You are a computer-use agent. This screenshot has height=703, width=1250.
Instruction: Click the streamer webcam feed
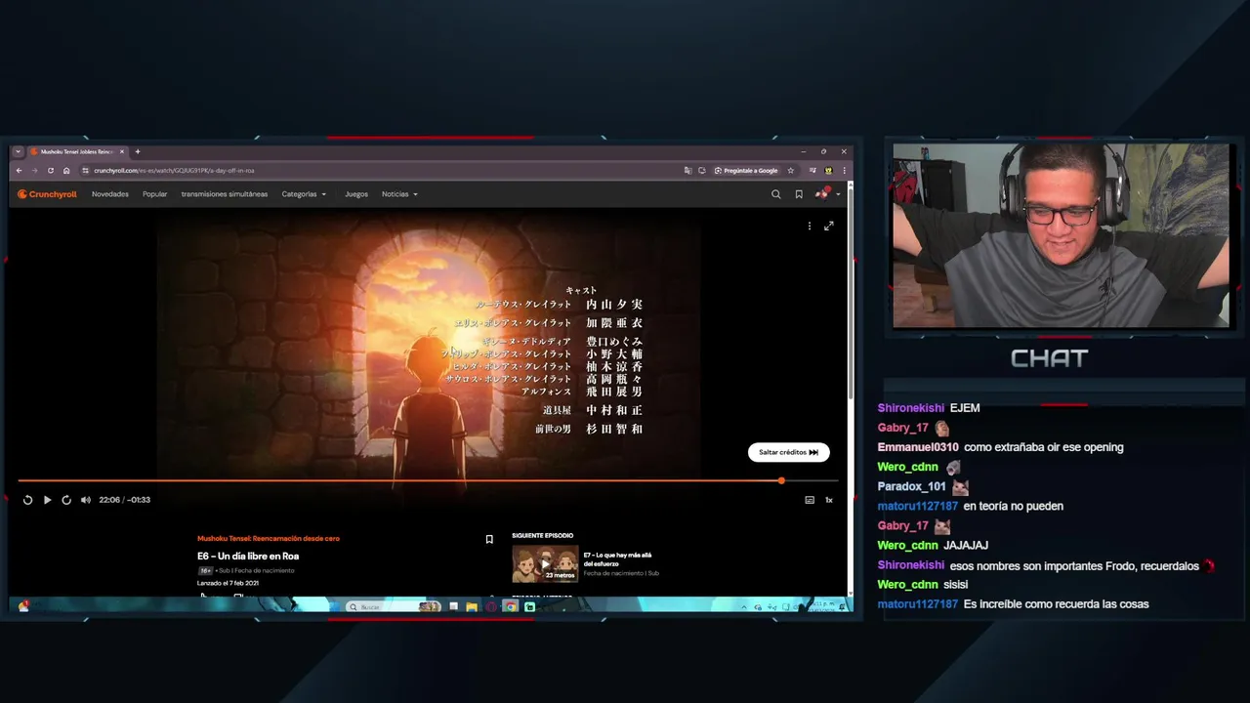tap(1061, 235)
